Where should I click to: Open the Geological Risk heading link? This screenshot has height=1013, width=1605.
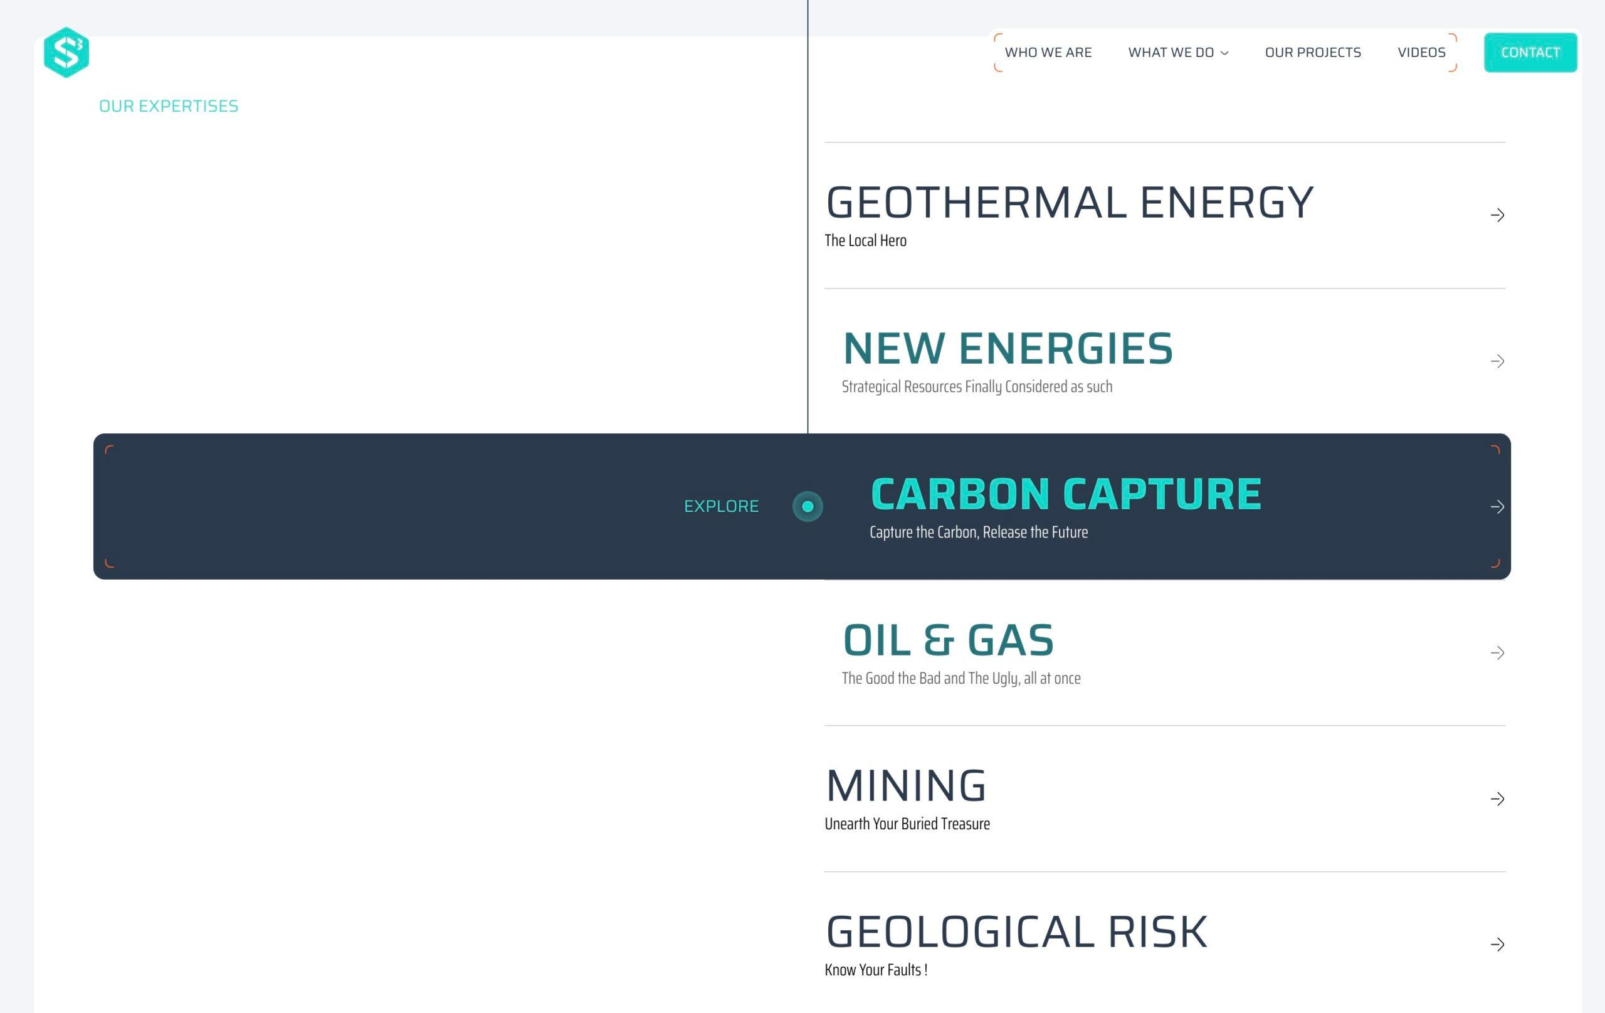(1016, 931)
